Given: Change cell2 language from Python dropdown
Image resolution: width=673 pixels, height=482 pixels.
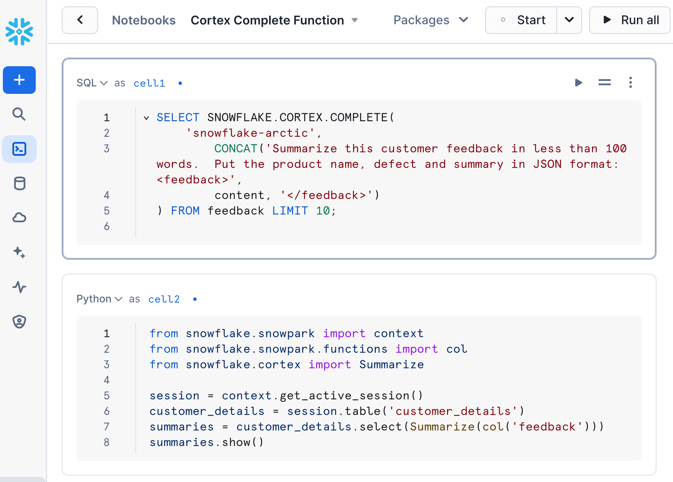Looking at the screenshot, I should click(99, 299).
